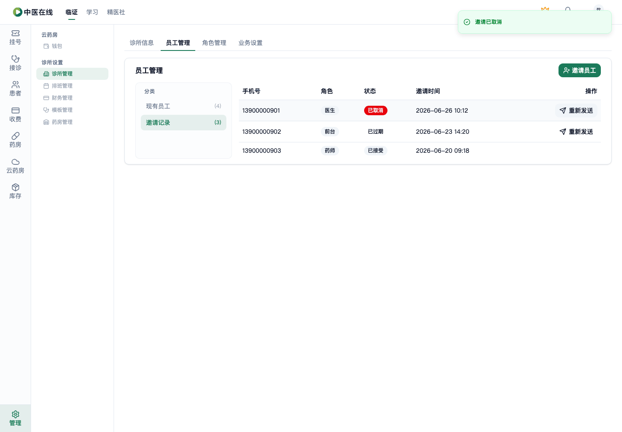This screenshot has height=432, width=622.
Task: Open the 接诊 consultation sidebar icon
Action: point(15,63)
